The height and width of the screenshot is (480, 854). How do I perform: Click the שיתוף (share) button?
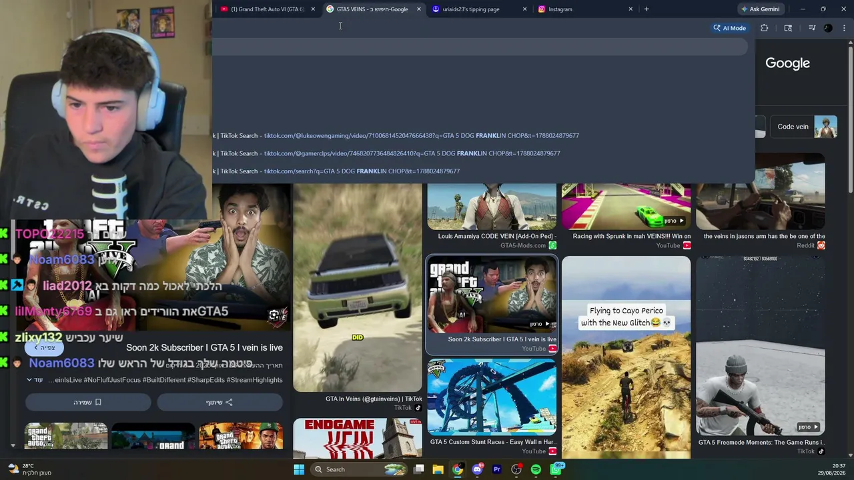point(220,402)
